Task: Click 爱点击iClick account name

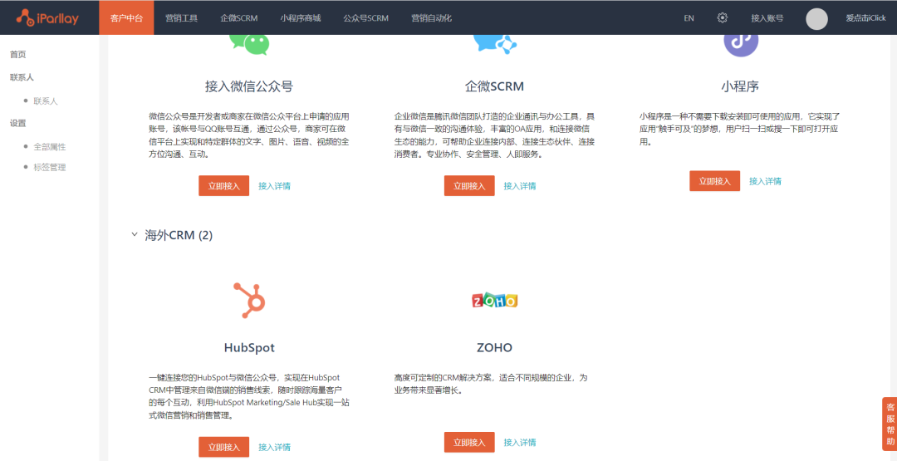Action: (x=866, y=17)
